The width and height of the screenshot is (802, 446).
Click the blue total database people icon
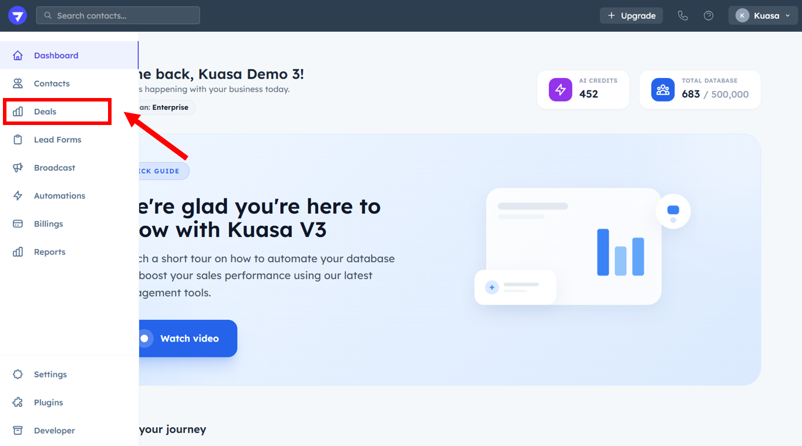663,90
